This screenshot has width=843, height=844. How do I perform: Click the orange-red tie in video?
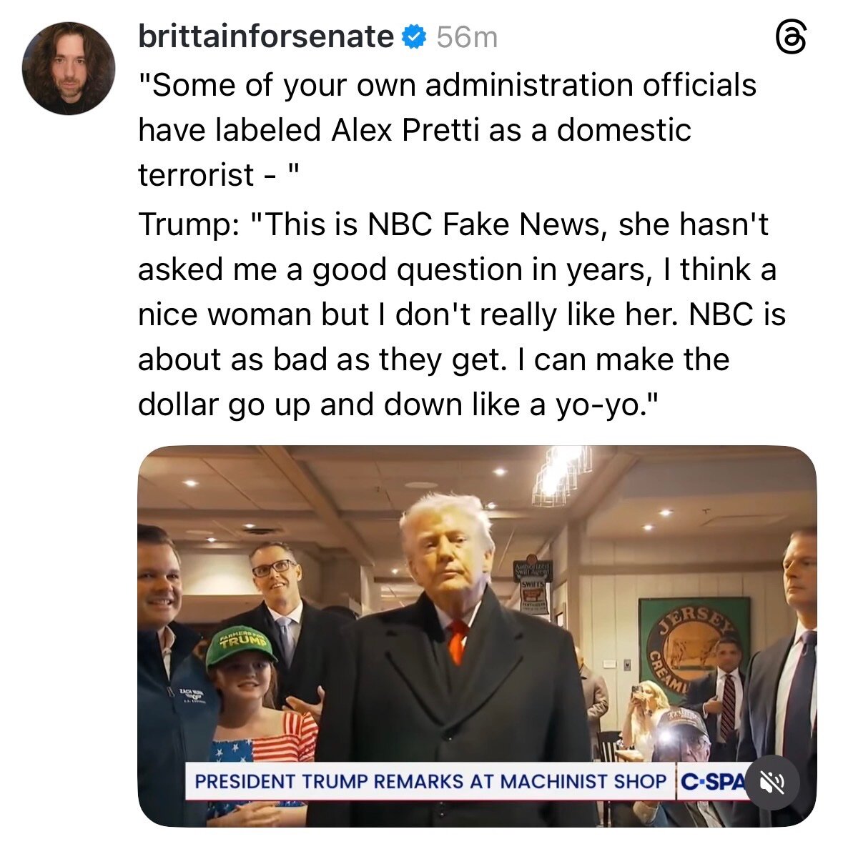(457, 640)
